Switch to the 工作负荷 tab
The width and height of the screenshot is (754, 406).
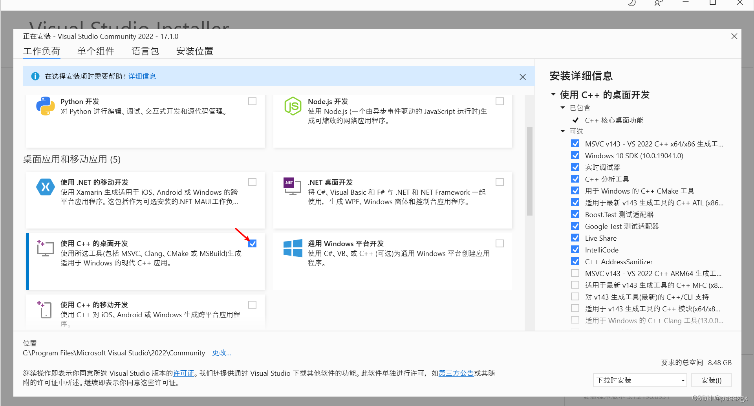[x=42, y=51]
